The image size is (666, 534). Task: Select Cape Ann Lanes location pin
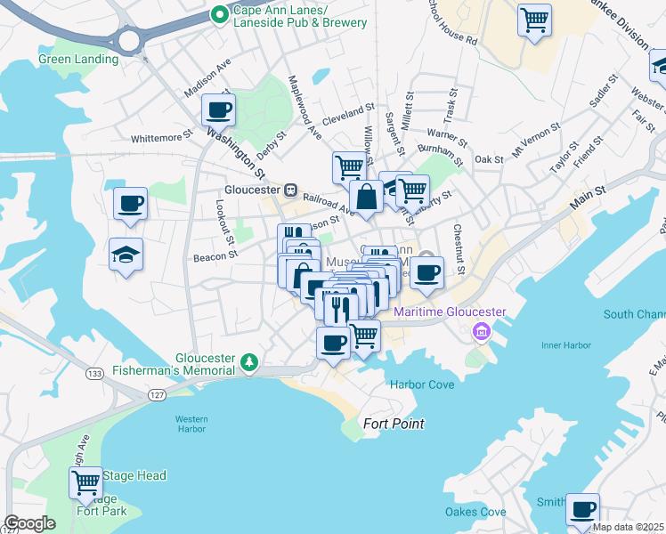click(x=220, y=16)
